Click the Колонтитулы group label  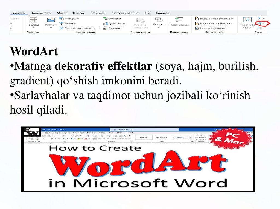coord(214,32)
